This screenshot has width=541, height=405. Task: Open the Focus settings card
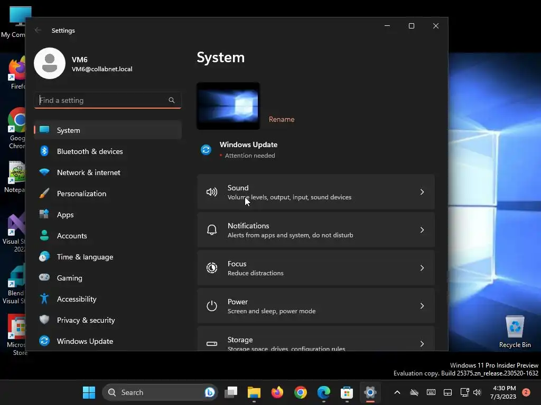click(x=316, y=268)
